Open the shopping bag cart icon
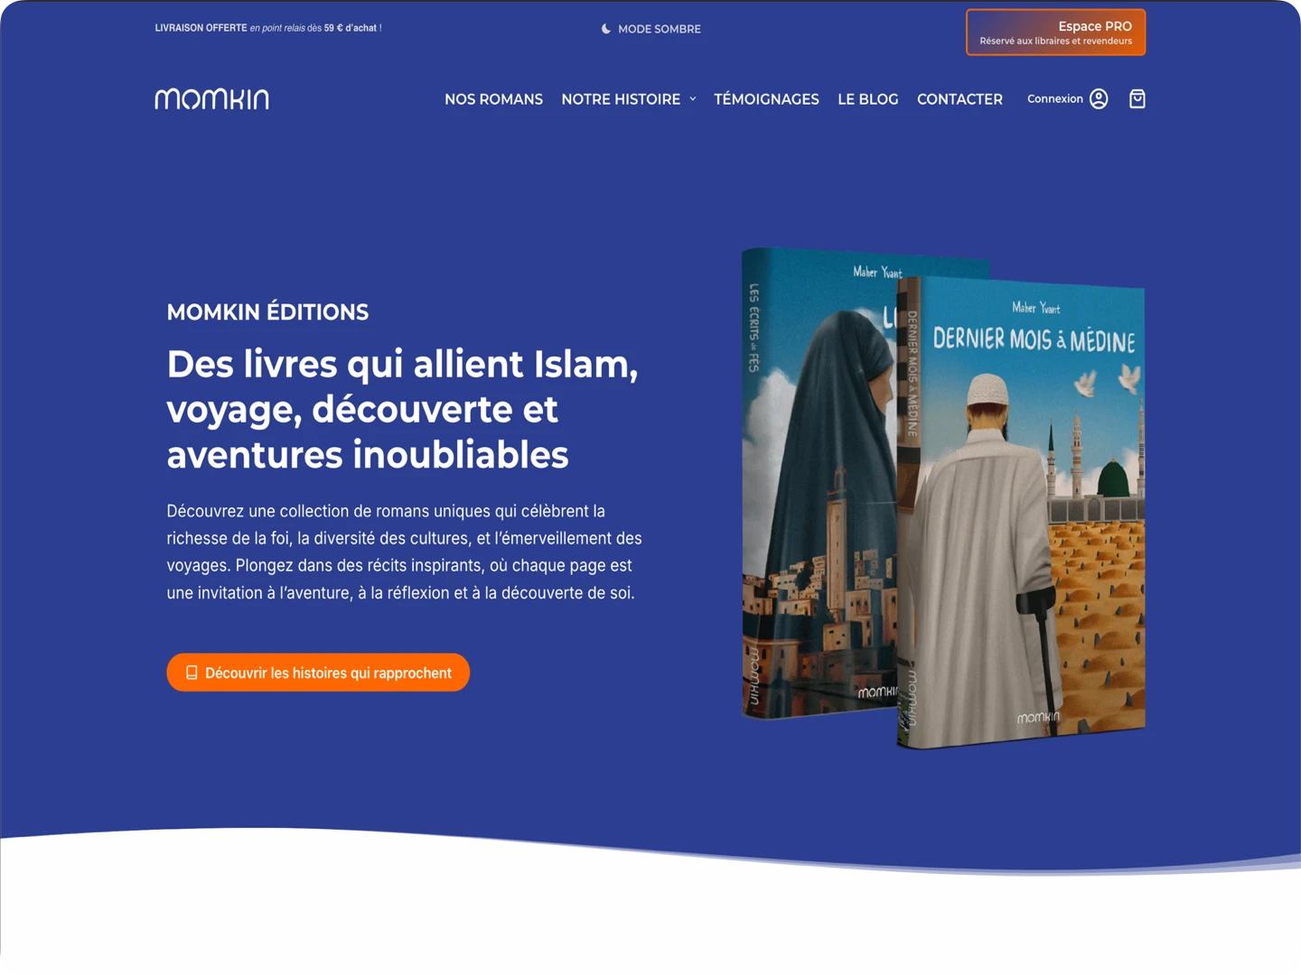 (x=1137, y=98)
